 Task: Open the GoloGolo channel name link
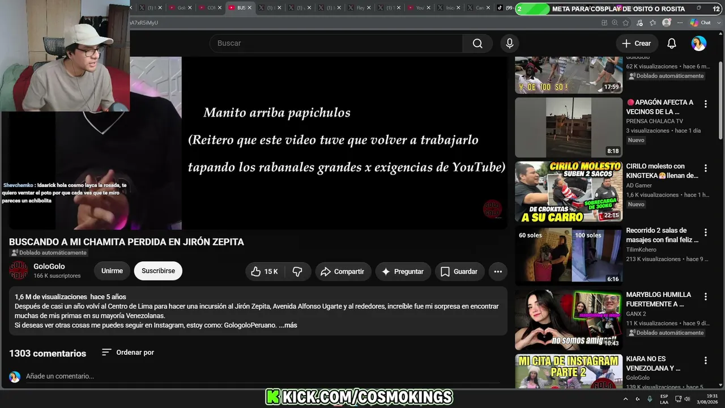[49, 266]
